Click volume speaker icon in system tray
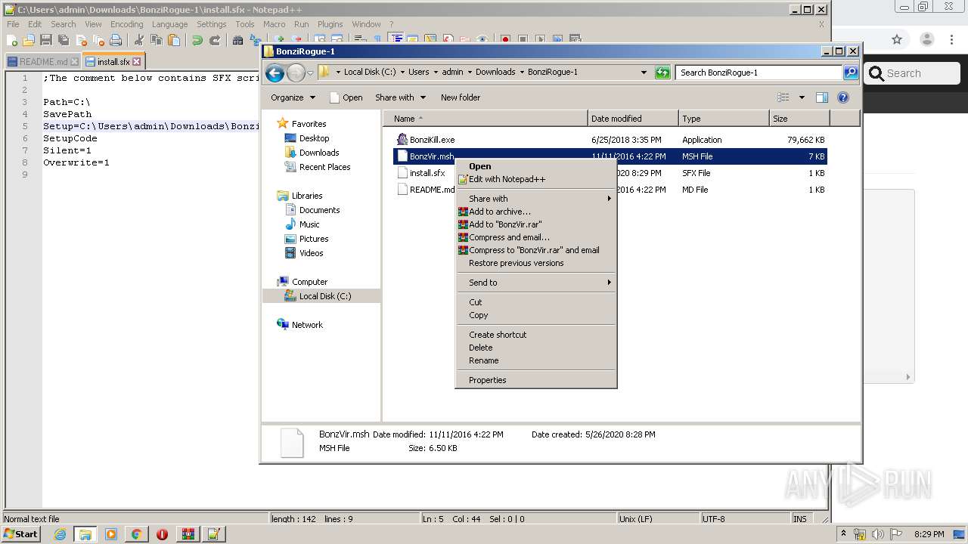The image size is (968, 544). point(877,534)
